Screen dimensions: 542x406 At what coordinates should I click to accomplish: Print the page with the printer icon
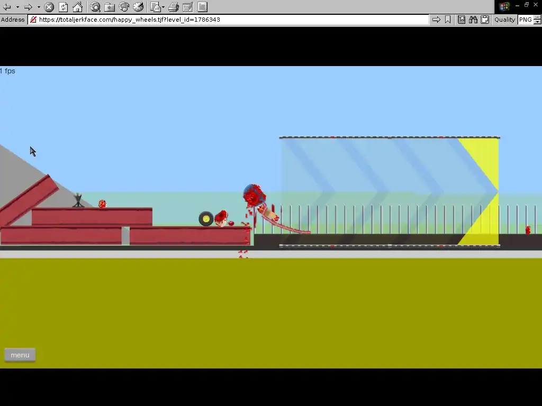click(174, 7)
